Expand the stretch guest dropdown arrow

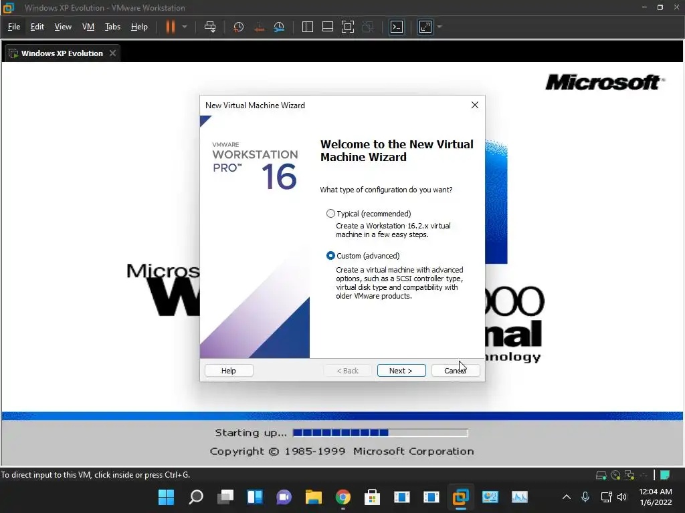[439, 27]
